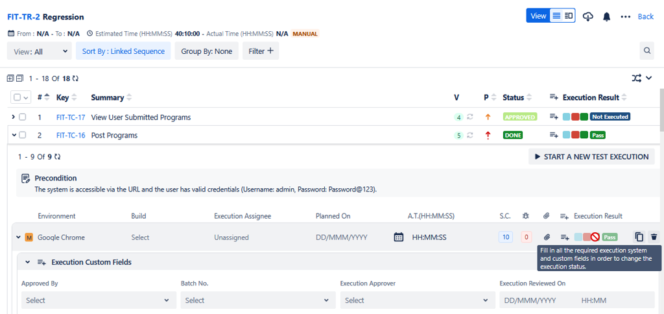
Task: Click the shuffle icon above Execution Result
Action: (x=637, y=78)
